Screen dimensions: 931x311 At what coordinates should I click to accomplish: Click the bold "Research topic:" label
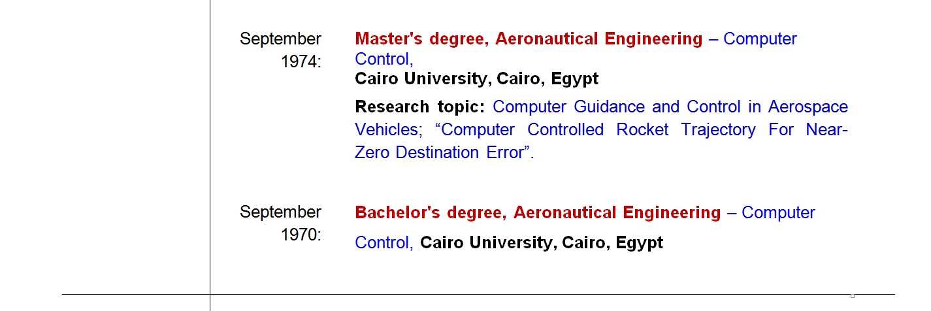(419, 107)
